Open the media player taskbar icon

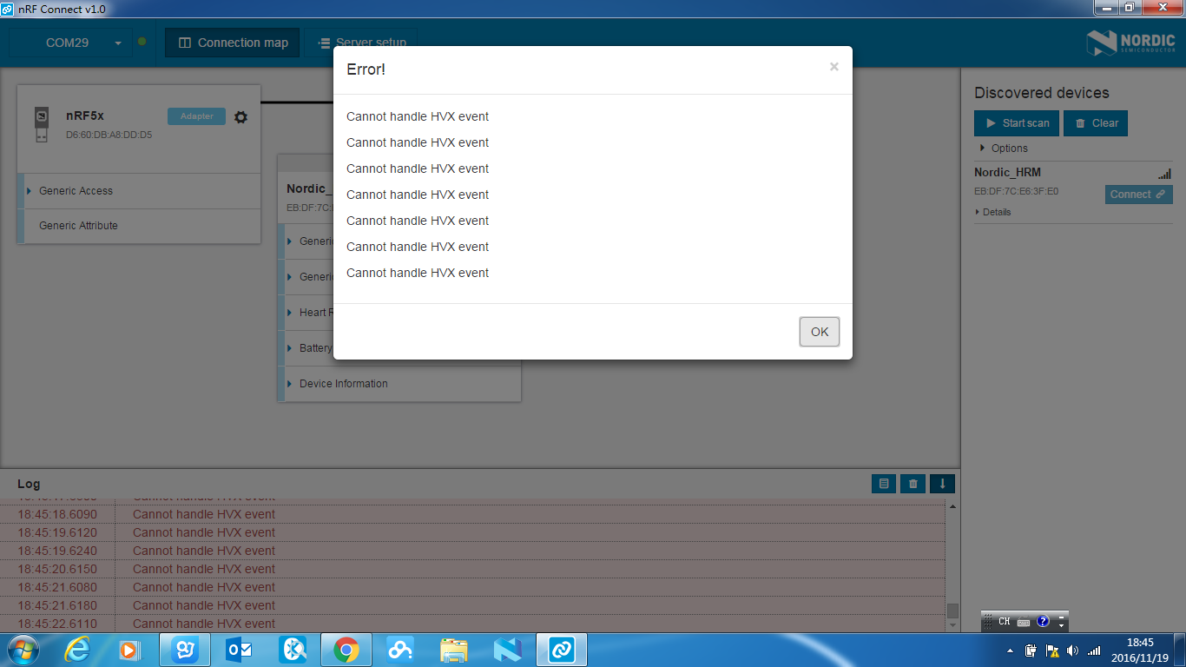128,650
